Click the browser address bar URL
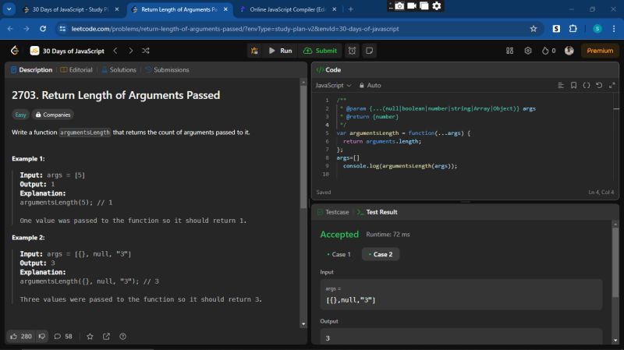Viewport: 624px width, 350px height. [x=235, y=29]
